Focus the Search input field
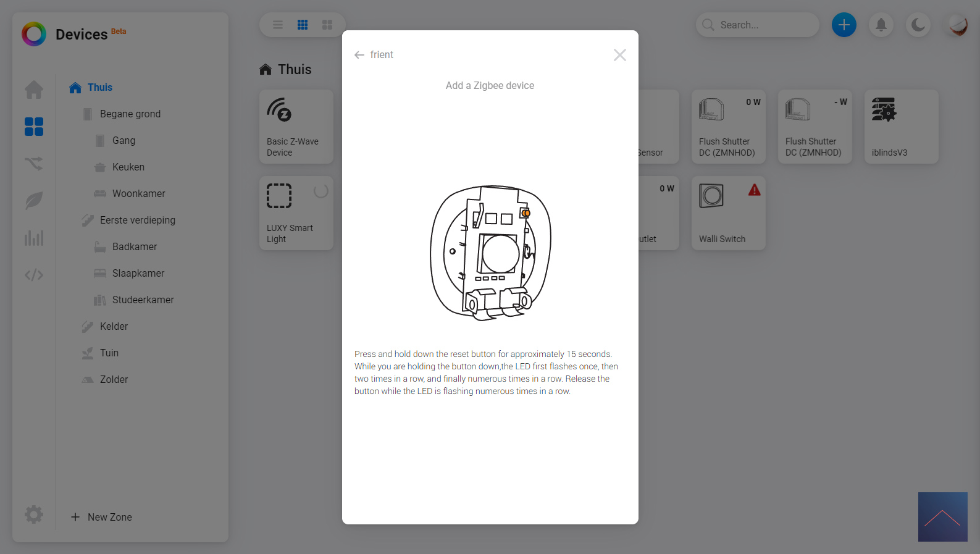Screen dimensions: 980x554 click(x=758, y=25)
